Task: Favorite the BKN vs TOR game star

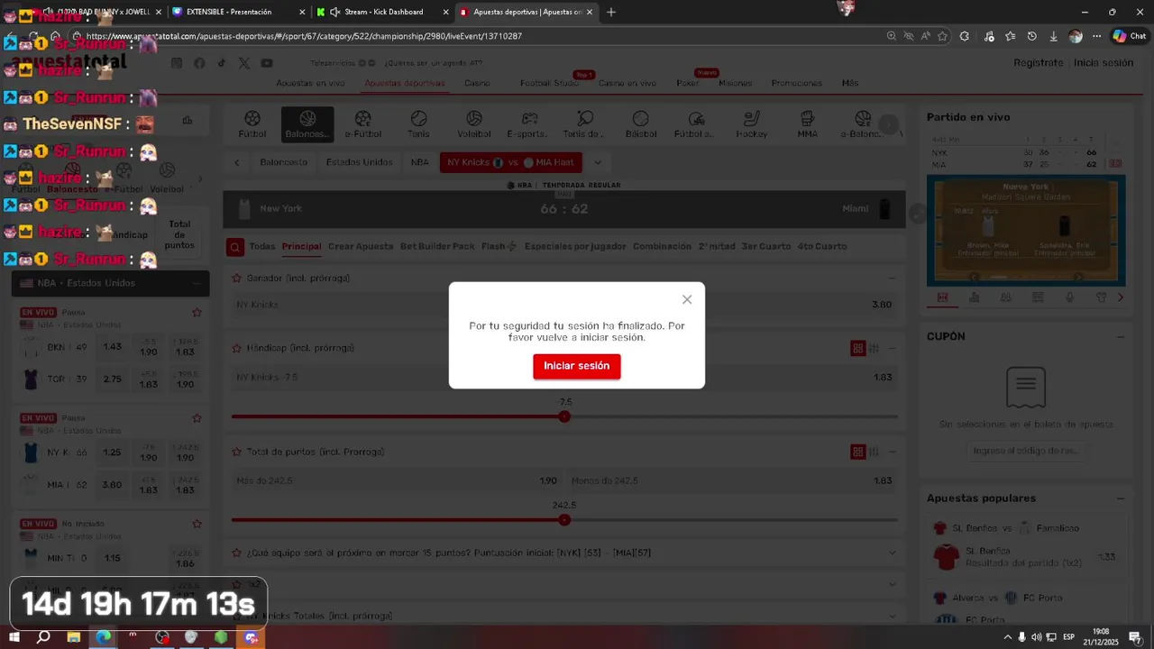Action: pyautogui.click(x=197, y=313)
